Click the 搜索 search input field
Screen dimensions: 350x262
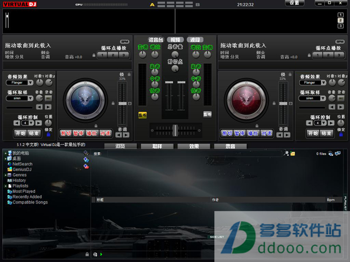[x=194, y=154]
